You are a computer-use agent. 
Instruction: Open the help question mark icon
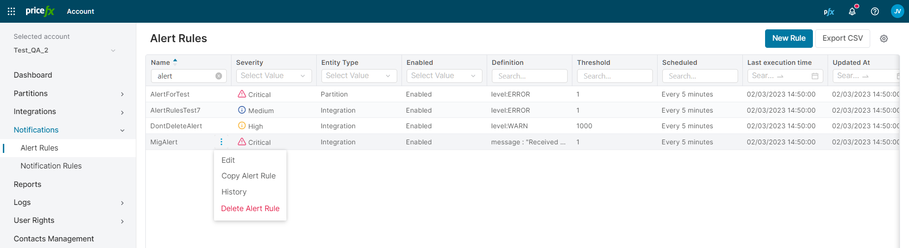(875, 11)
